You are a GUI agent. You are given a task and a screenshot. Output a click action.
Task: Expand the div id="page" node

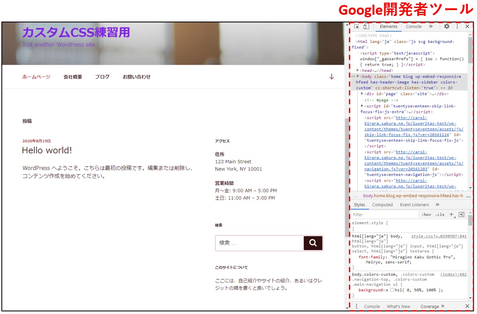click(x=362, y=93)
